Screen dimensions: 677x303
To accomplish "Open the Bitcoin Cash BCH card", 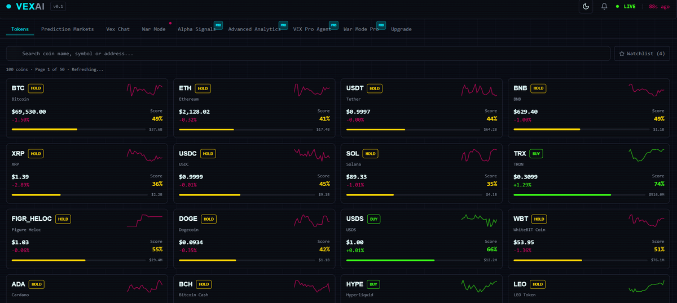I will coord(254,289).
